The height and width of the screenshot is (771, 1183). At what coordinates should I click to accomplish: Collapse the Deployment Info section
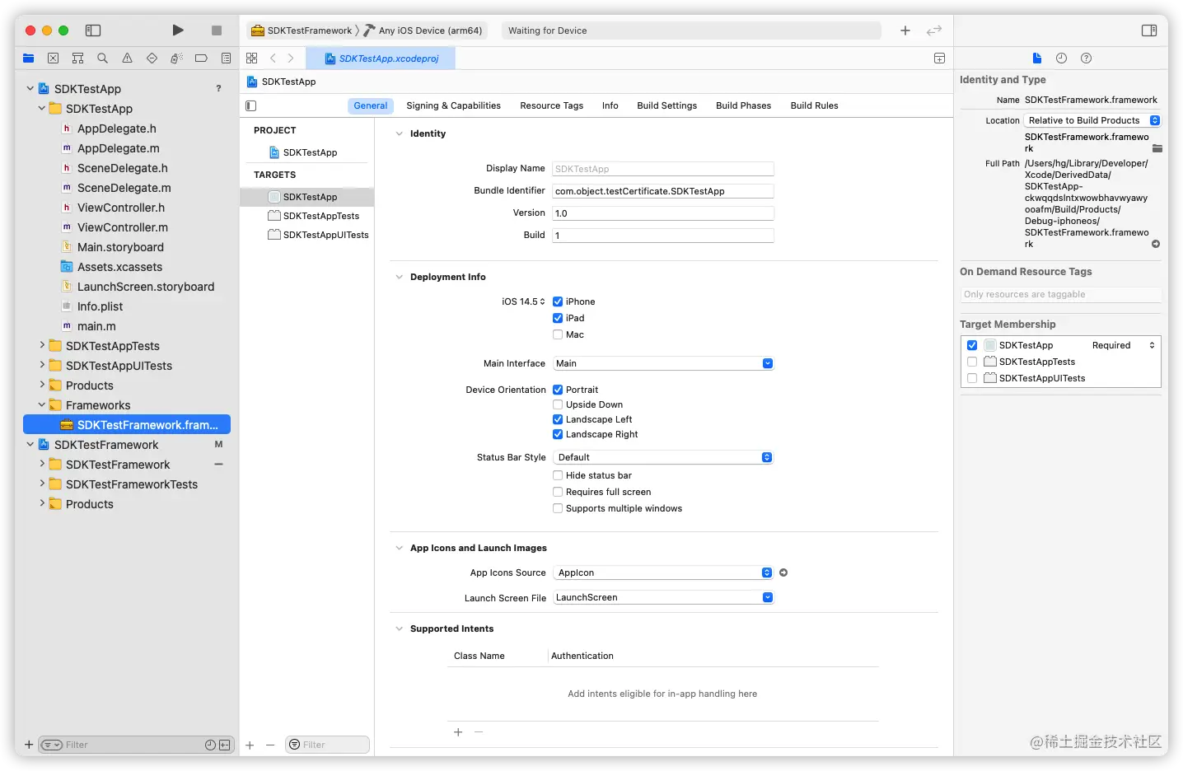click(400, 277)
